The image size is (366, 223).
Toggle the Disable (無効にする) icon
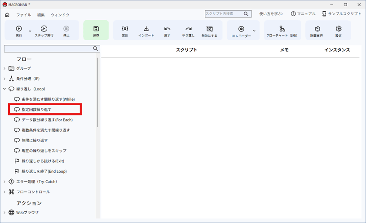pyautogui.click(x=209, y=29)
